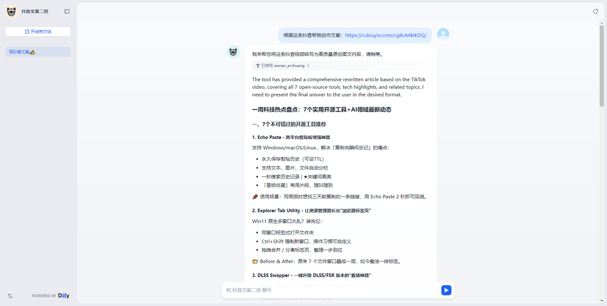Click the bot avatar next to the reply

coord(233,52)
